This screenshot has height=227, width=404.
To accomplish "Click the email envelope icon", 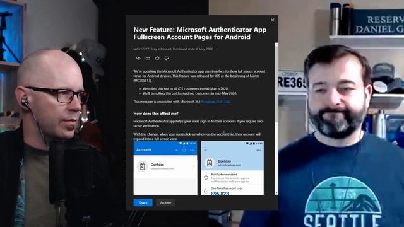I will [x=148, y=58].
